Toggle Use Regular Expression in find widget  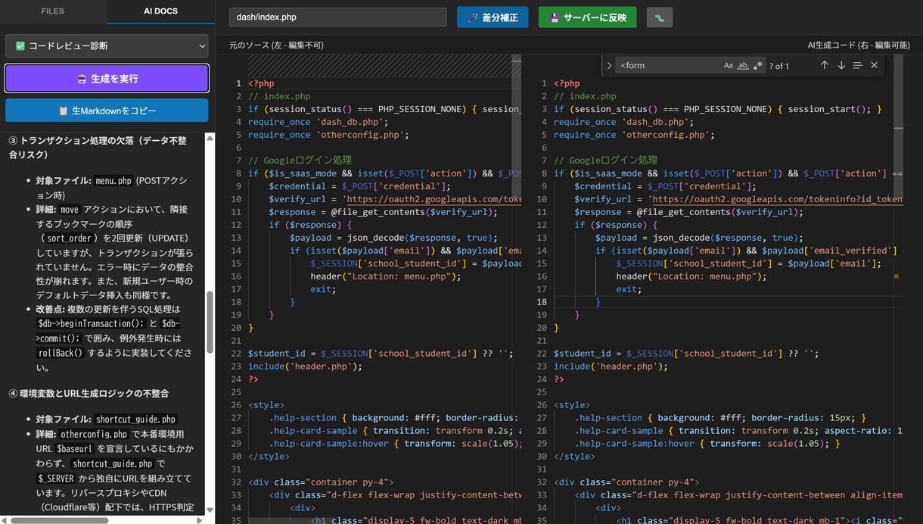(758, 66)
